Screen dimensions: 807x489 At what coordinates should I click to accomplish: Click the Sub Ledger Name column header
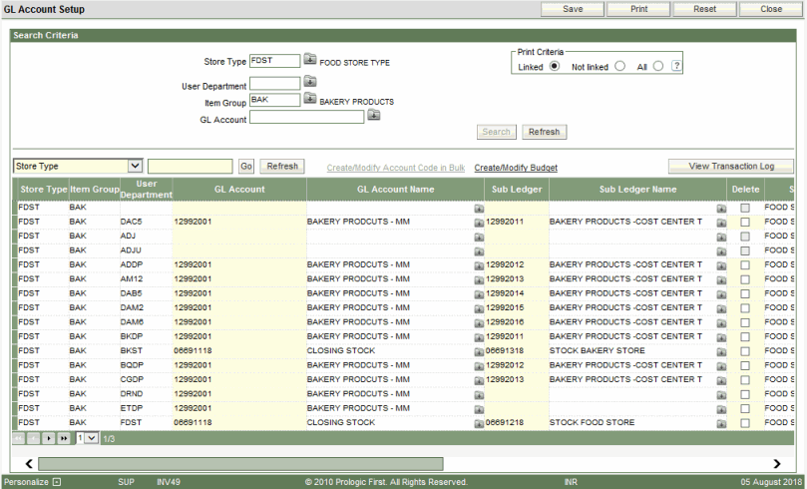tap(637, 190)
